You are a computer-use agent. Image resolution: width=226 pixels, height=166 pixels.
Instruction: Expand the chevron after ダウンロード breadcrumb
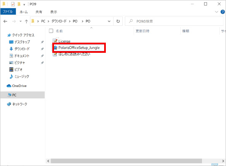70,22
